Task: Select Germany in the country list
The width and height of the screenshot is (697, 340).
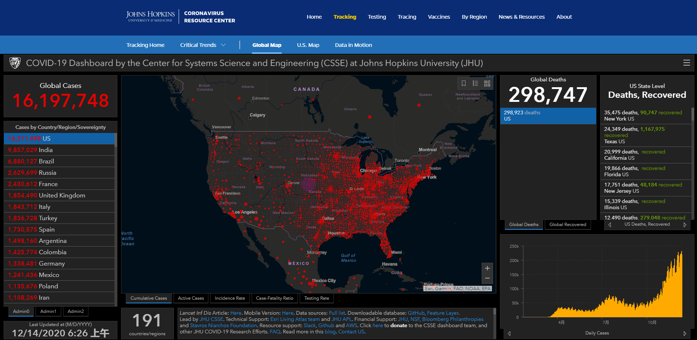Action: click(x=59, y=263)
